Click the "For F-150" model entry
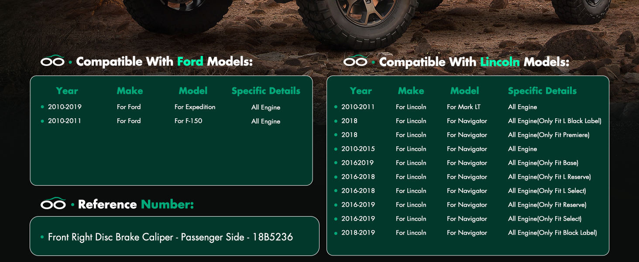The height and width of the screenshot is (262, 639). [188, 121]
